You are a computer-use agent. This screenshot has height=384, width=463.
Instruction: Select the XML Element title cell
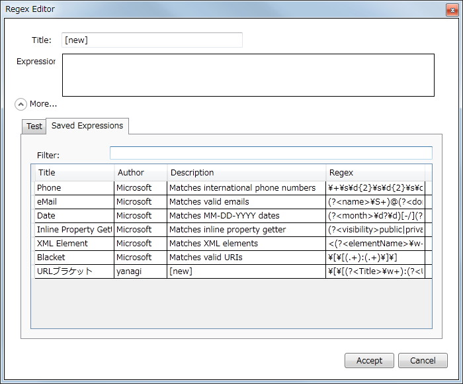(74, 244)
